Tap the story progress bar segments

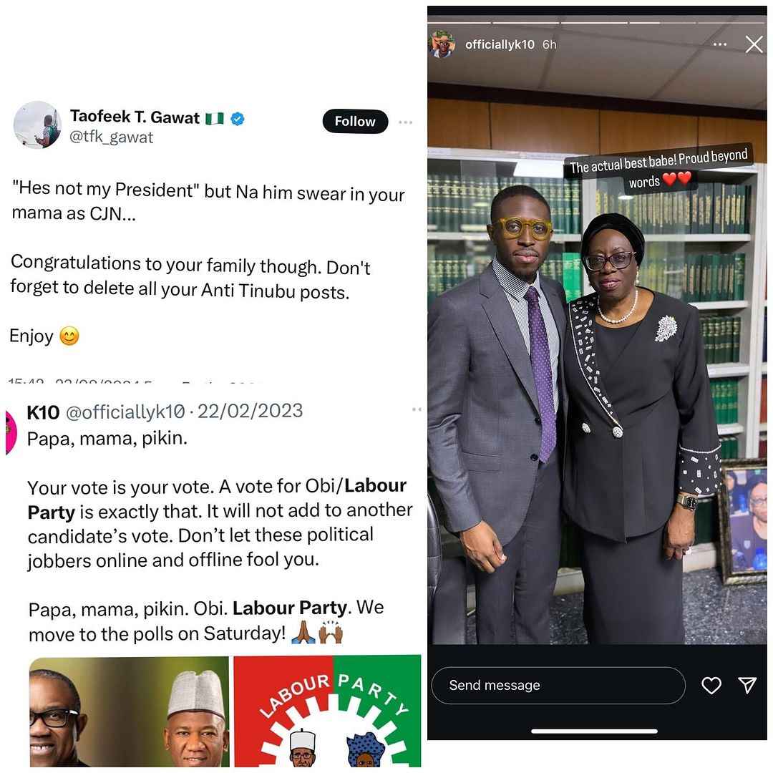[596, 23]
